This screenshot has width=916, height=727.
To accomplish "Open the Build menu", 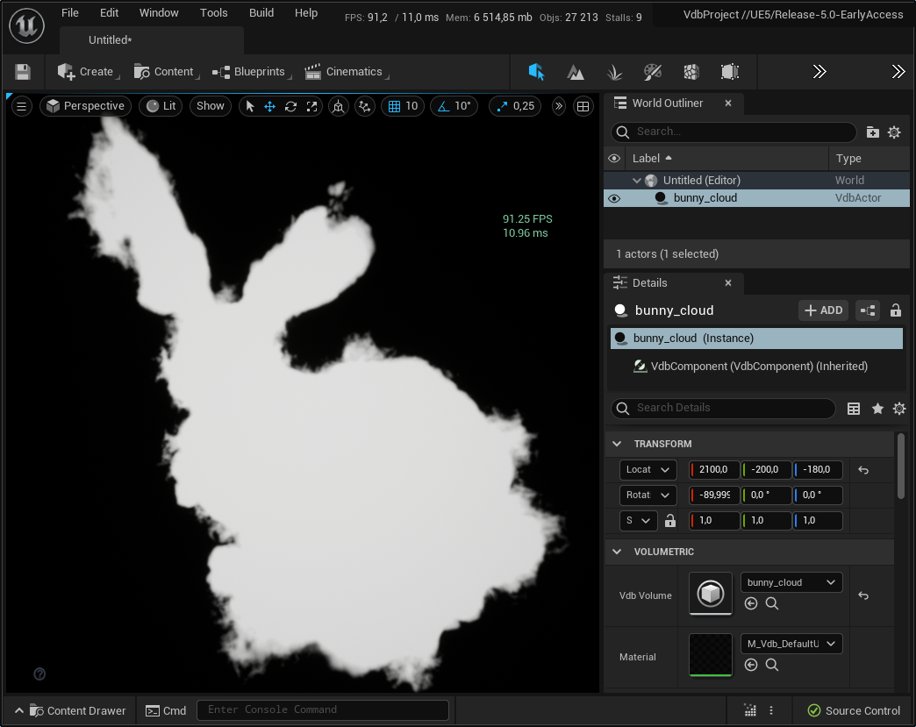I will click(261, 13).
